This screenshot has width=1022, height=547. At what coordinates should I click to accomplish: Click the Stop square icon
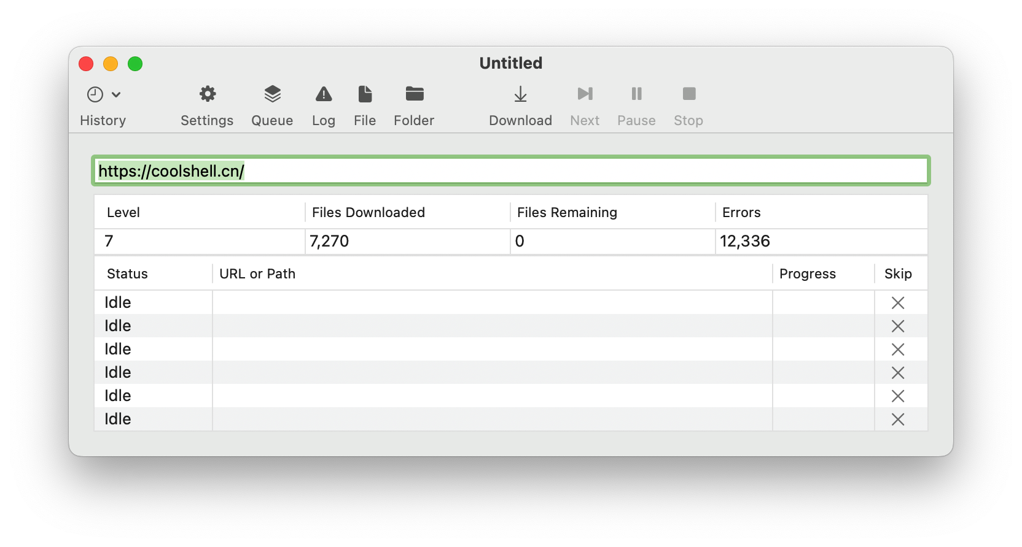pyautogui.click(x=689, y=94)
